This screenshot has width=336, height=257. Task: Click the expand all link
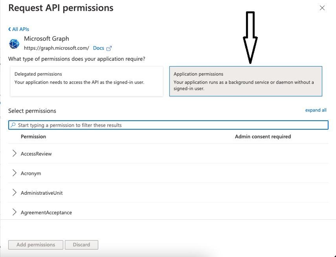click(316, 110)
